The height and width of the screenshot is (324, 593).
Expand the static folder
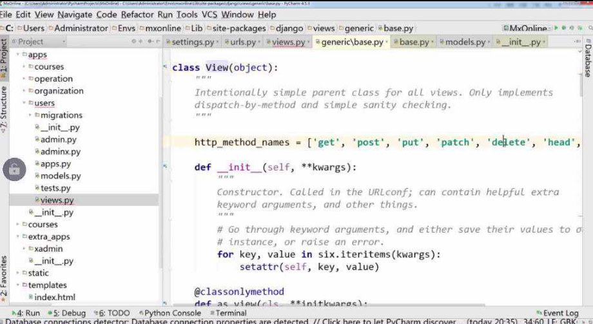18,273
